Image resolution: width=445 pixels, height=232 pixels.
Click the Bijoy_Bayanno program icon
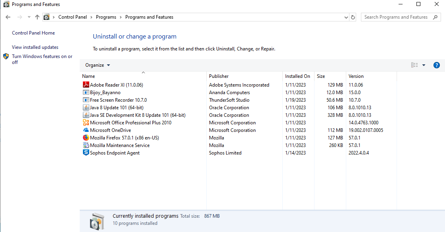point(86,93)
